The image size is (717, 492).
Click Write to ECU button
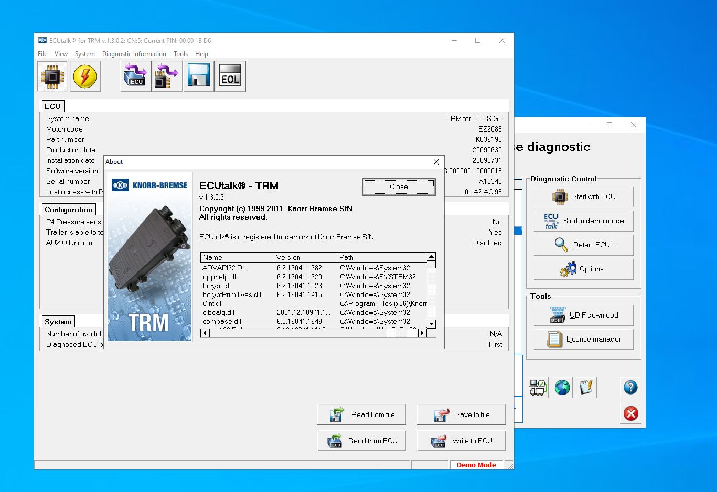tap(461, 441)
